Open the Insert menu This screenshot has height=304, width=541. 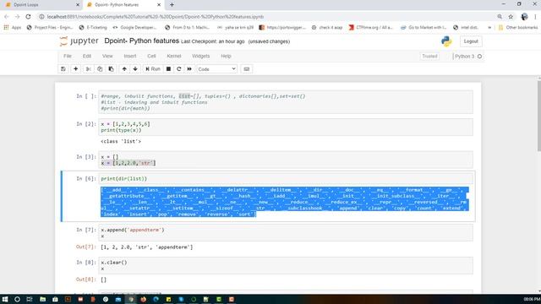(x=130, y=56)
